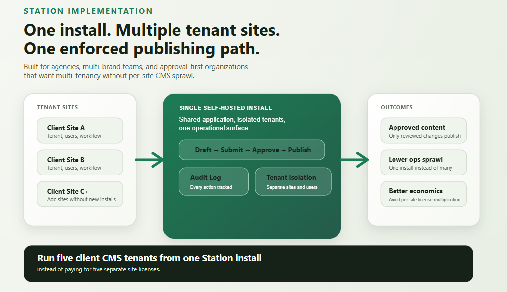Click 'Add sites without new installs' text
The image size is (507, 292).
click(81, 199)
